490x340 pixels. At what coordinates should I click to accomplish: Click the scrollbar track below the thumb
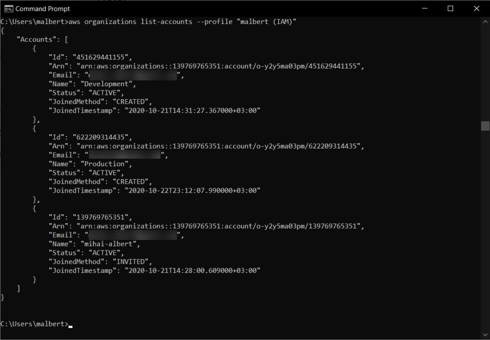(485, 230)
